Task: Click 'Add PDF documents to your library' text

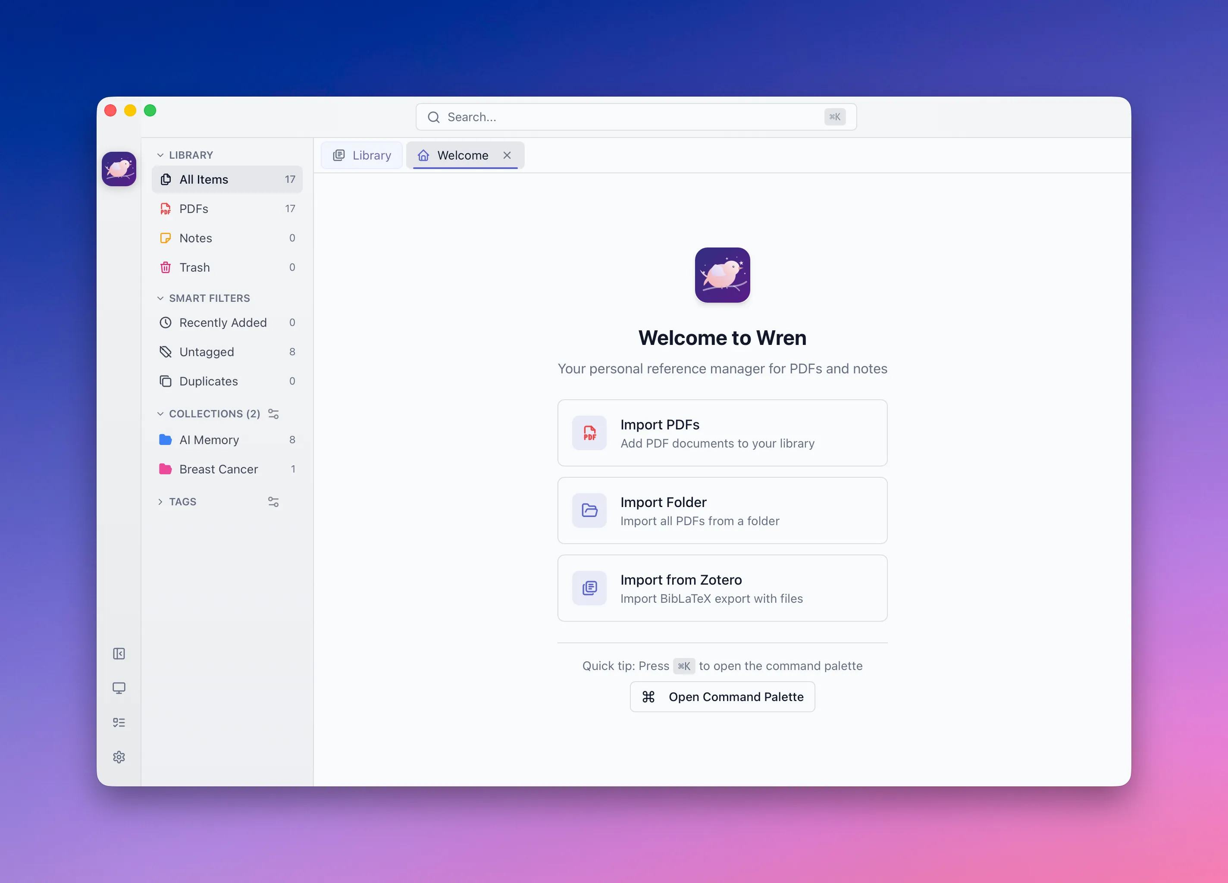Action: pyautogui.click(x=717, y=443)
